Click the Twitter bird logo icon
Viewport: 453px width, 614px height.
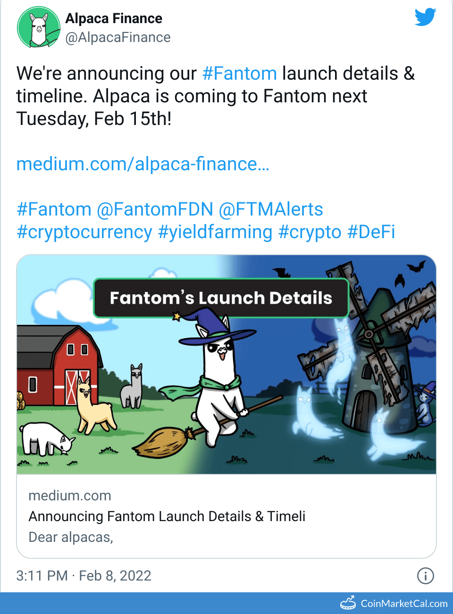coord(425,17)
